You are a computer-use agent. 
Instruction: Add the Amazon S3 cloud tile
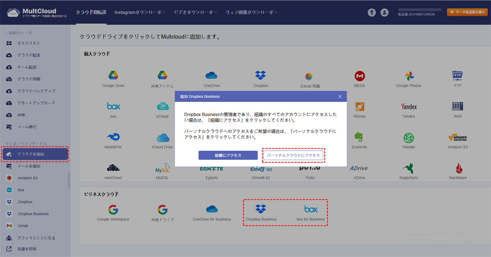coord(457,137)
